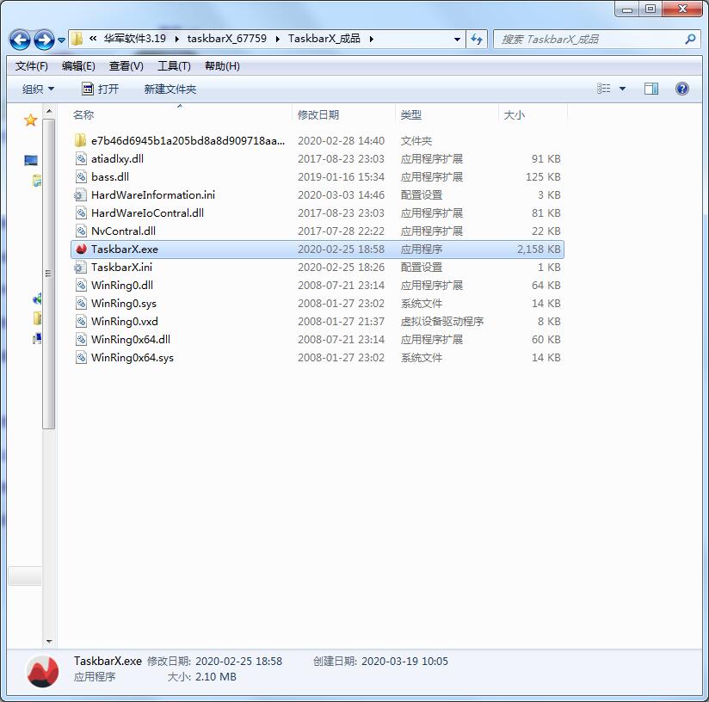Sort files by 修改日期 column header
The width and height of the screenshot is (709, 702).
(318, 114)
